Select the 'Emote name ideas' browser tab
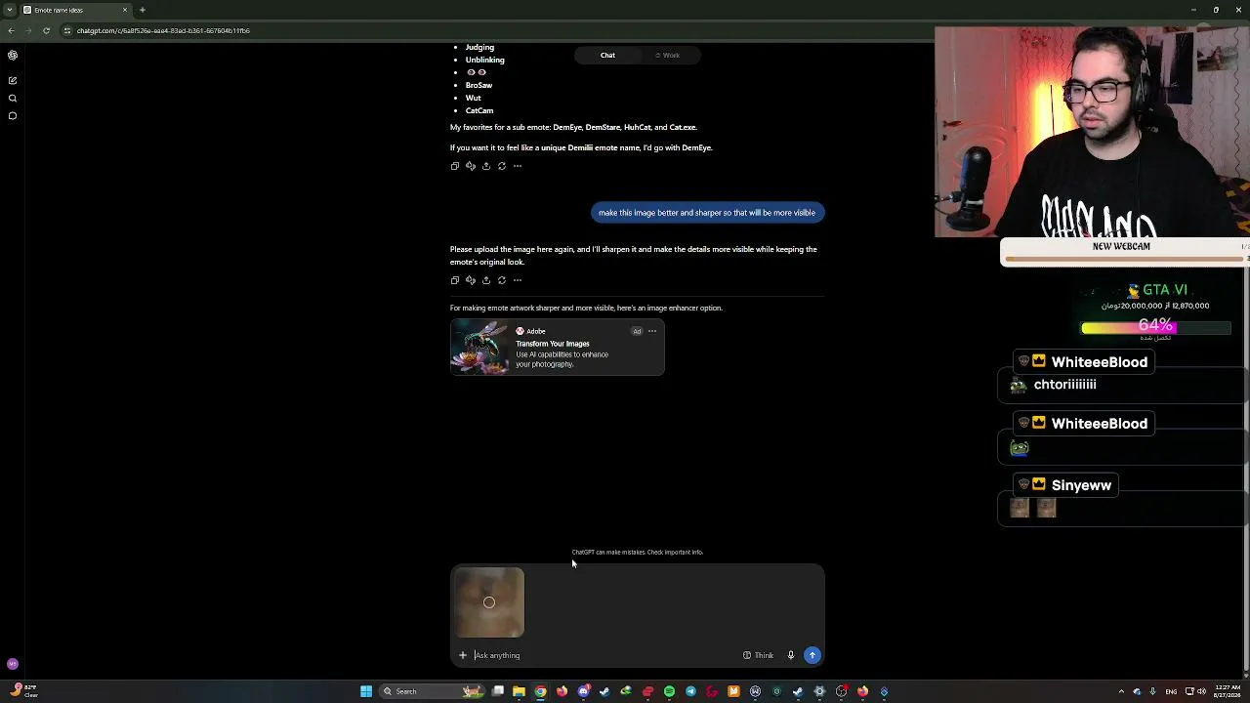This screenshot has width=1250, height=703. (76, 10)
